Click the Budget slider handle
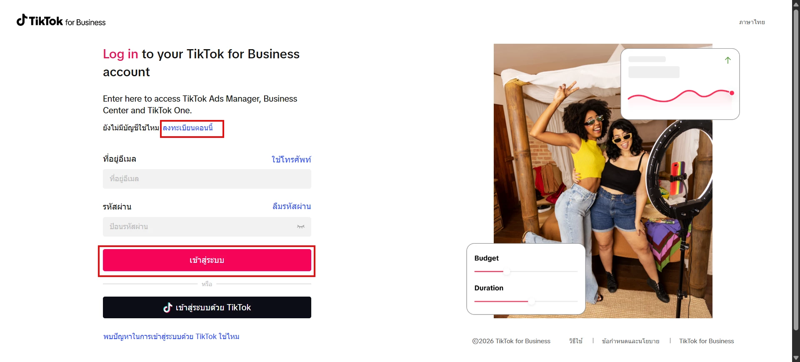Screen dimensions: 800x362 tap(507, 272)
